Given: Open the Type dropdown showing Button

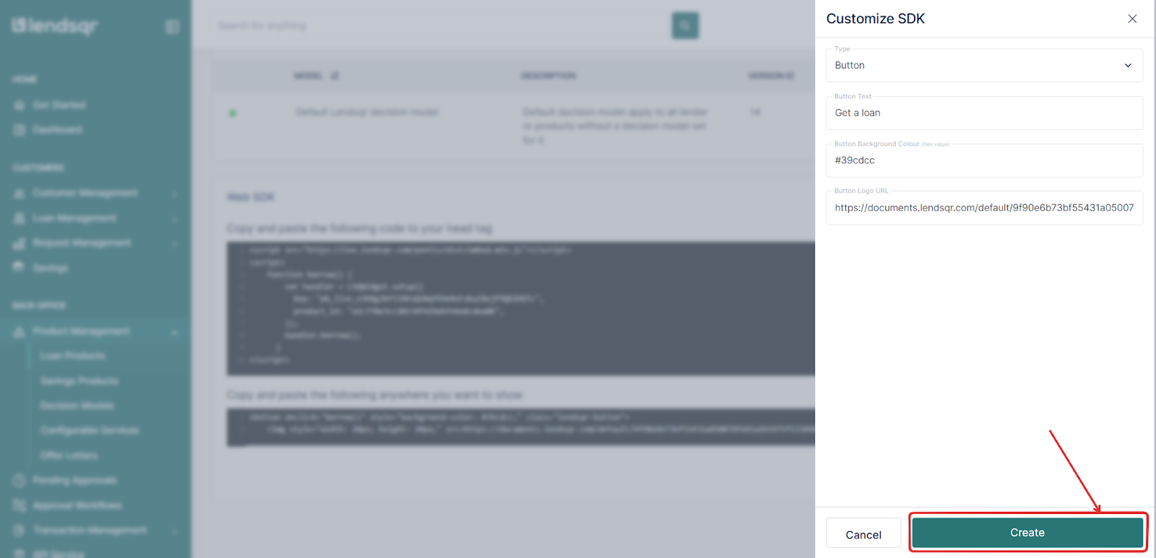Looking at the screenshot, I should pyautogui.click(x=984, y=65).
